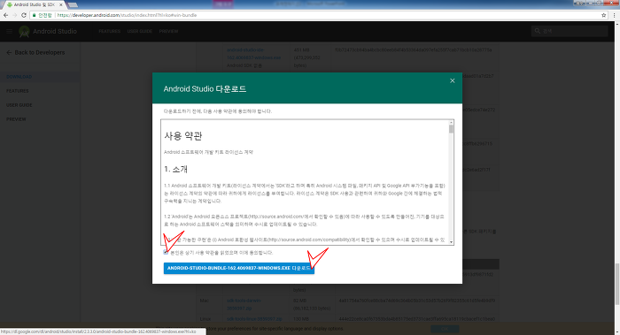Click the search field in site header

(570, 31)
